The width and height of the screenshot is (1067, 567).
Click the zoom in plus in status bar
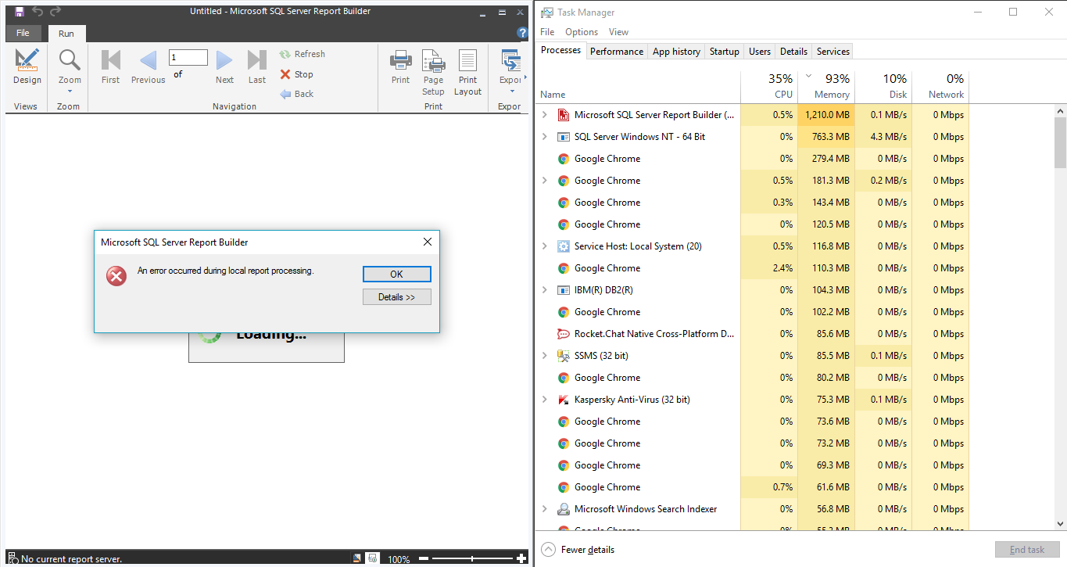click(521, 559)
